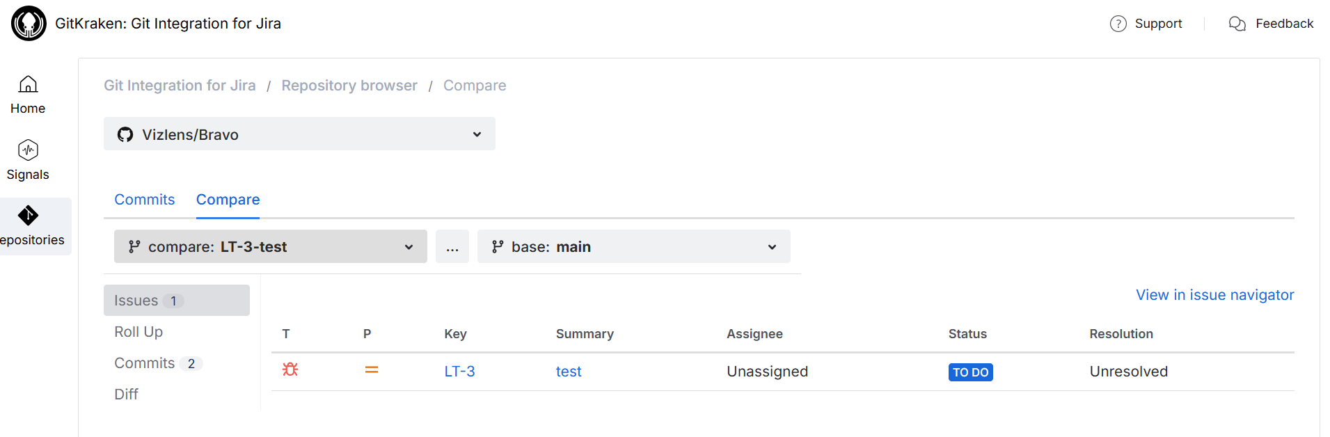
Task: Click the GitKraken logo icon
Action: coord(29,24)
